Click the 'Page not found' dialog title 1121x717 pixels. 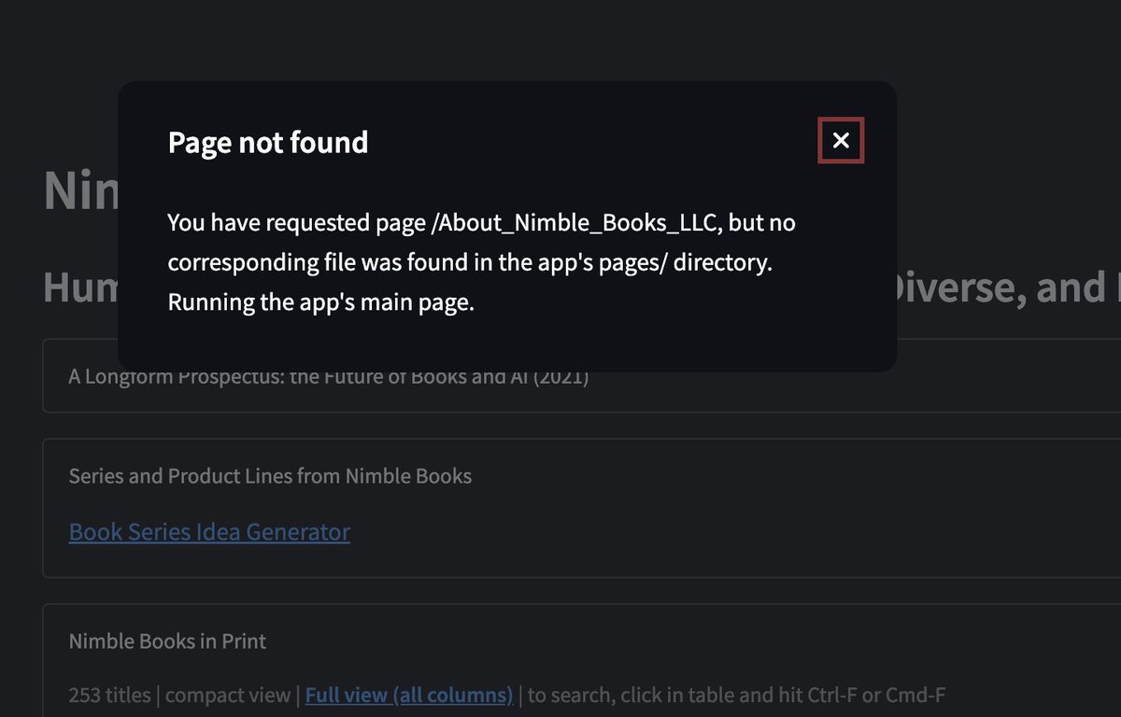point(268,142)
